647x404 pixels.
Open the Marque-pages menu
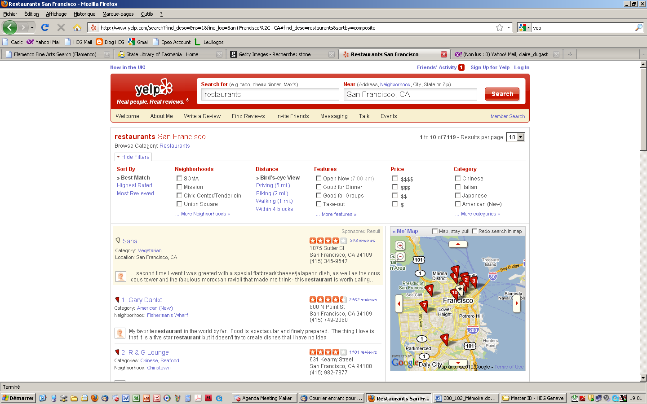click(118, 14)
